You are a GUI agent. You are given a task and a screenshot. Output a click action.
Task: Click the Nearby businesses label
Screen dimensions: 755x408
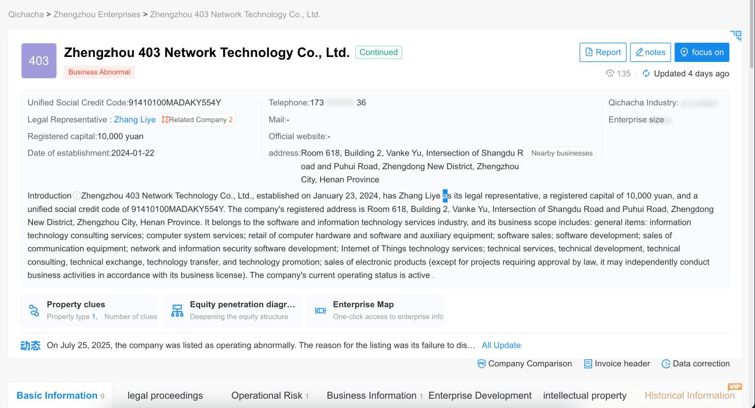[x=562, y=153]
